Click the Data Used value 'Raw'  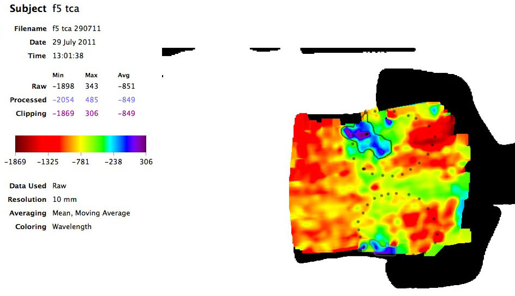click(x=59, y=186)
